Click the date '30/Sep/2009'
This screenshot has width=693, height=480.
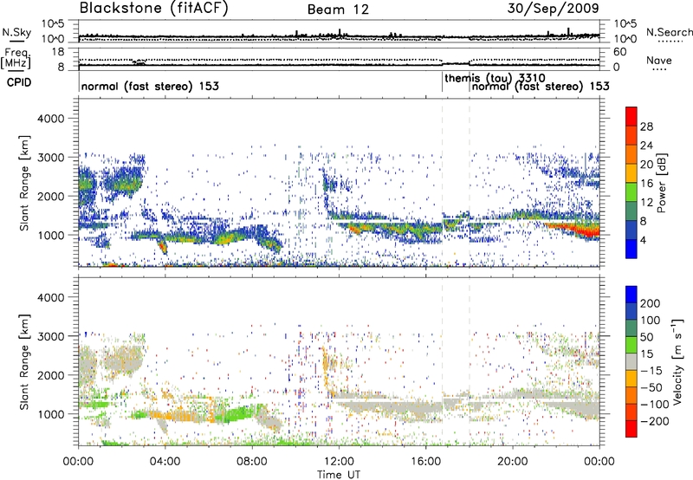pos(553,8)
